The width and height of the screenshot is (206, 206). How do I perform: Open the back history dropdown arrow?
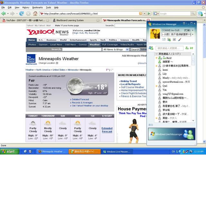(x=8, y=14)
